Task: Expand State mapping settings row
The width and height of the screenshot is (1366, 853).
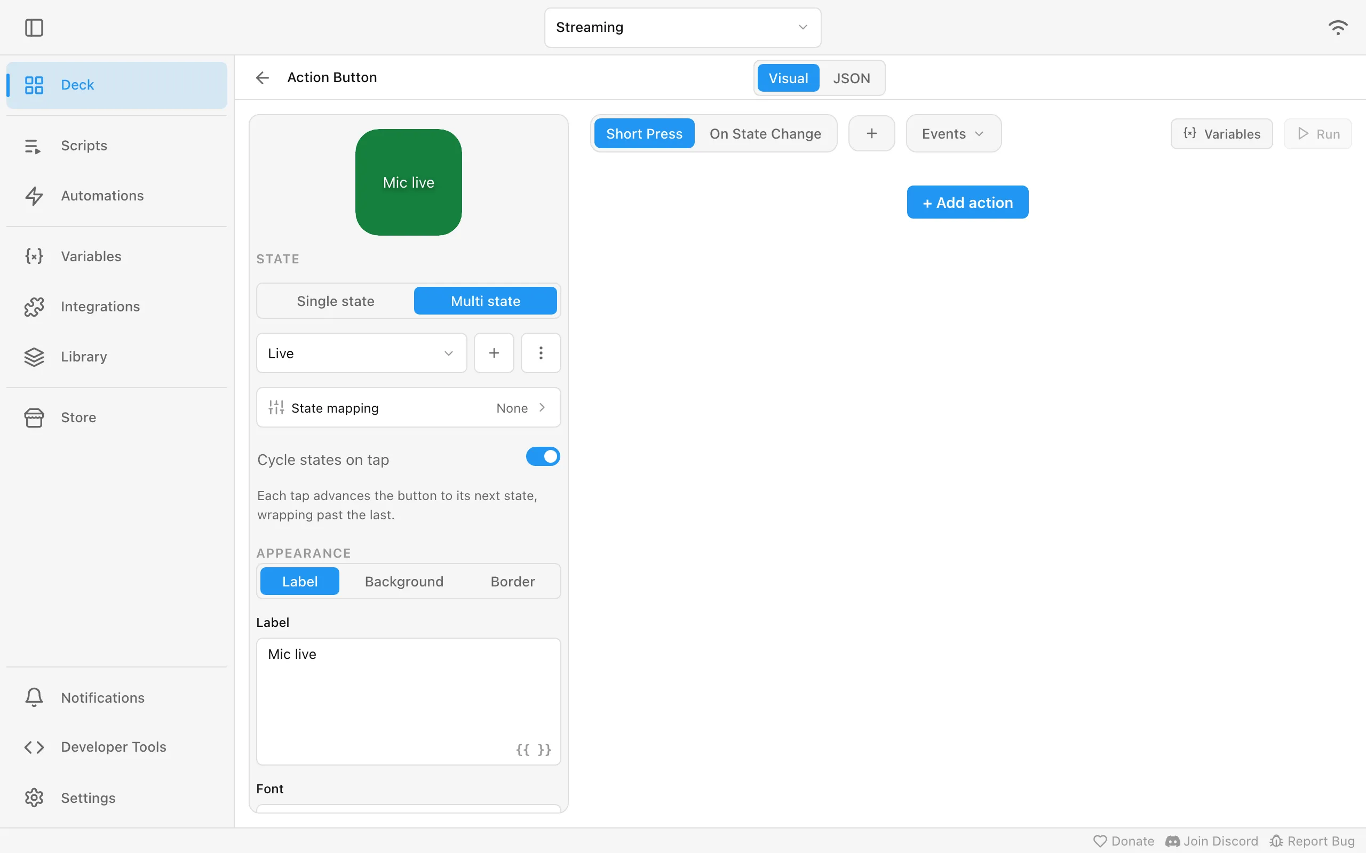Action: 408,407
